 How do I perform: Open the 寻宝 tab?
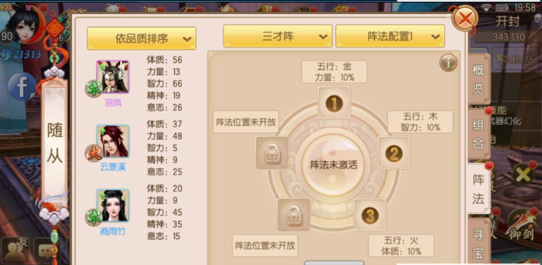pyautogui.click(x=479, y=242)
